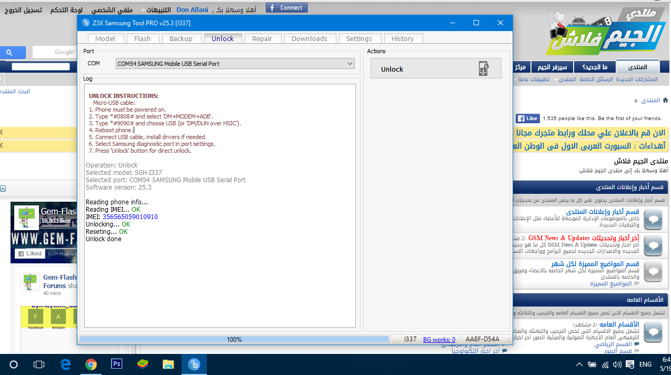Open the Backup tab
Image resolution: width=671 pixels, height=375 pixels.
(x=181, y=38)
